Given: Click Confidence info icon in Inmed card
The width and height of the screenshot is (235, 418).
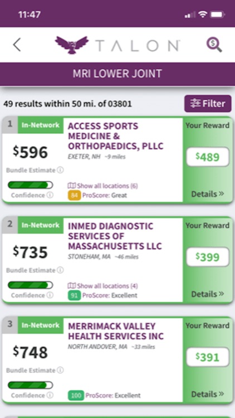Looking at the screenshot, I should pyautogui.click(x=50, y=295).
